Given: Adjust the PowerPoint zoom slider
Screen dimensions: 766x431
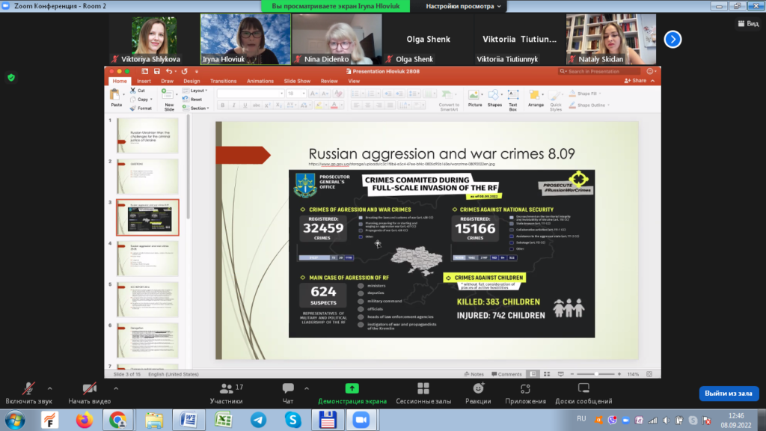Looking at the screenshot, I should point(596,374).
